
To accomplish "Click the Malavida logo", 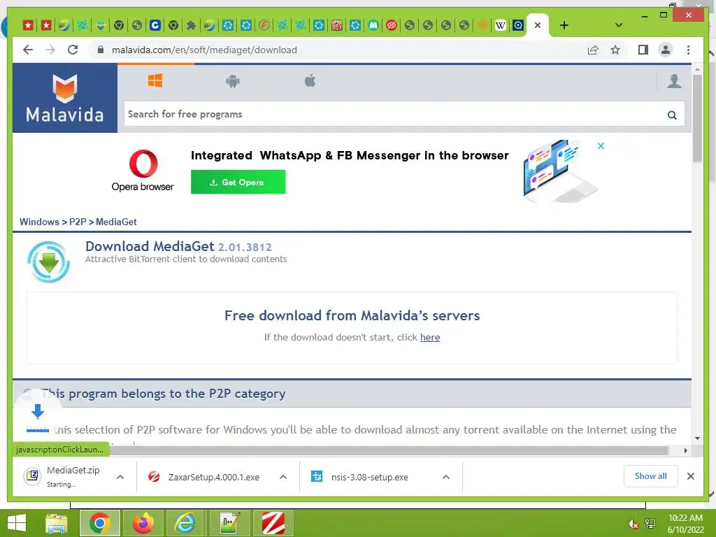I will [65, 98].
